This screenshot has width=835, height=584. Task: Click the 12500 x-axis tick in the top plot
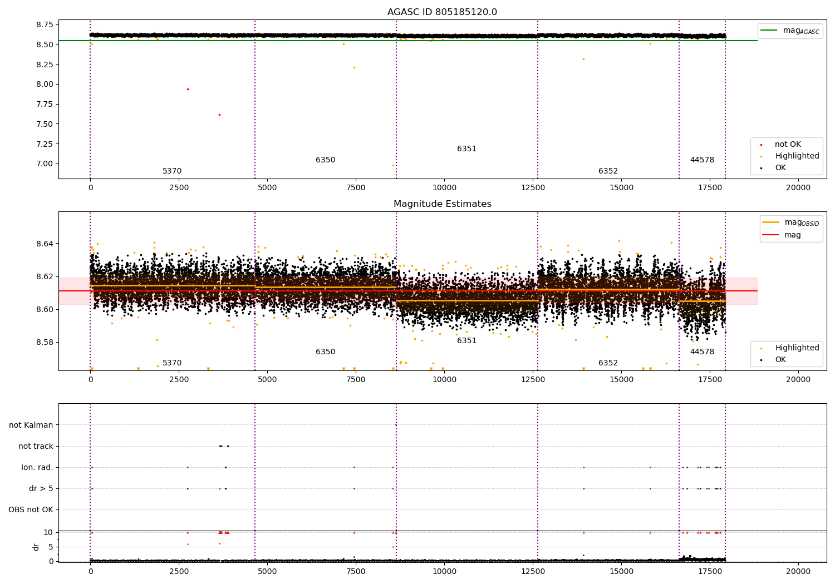click(x=533, y=188)
